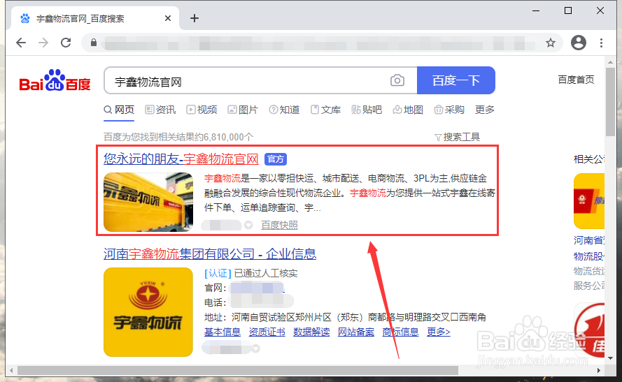Switch to the 视频 tab
This screenshot has width=622, height=382.
pos(202,110)
